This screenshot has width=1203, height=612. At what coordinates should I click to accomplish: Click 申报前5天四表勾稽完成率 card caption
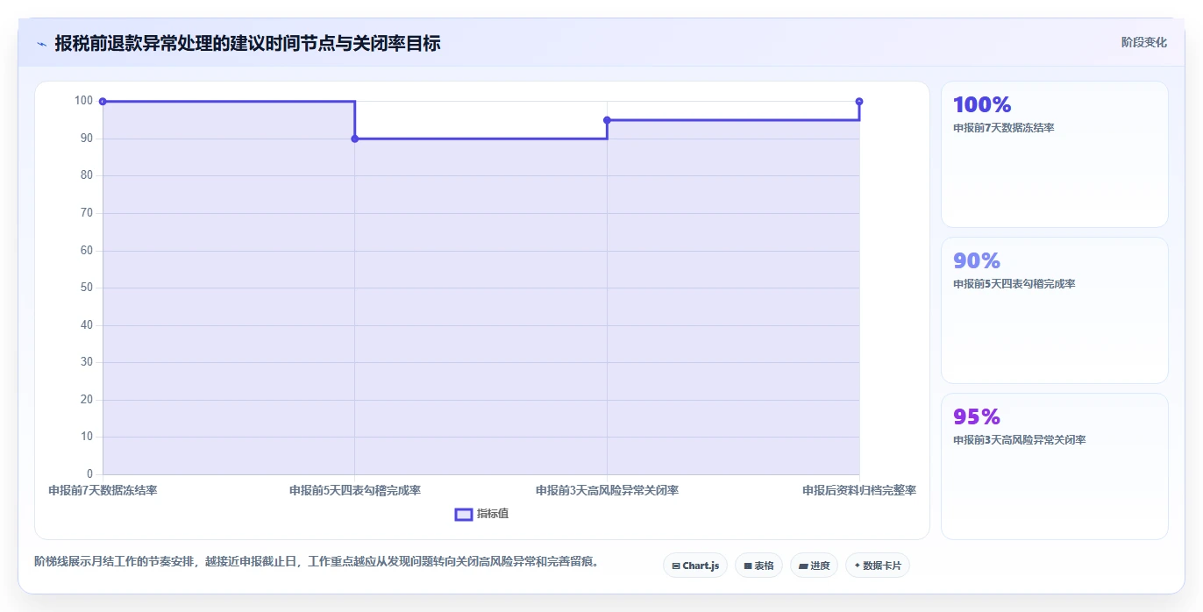(1014, 284)
